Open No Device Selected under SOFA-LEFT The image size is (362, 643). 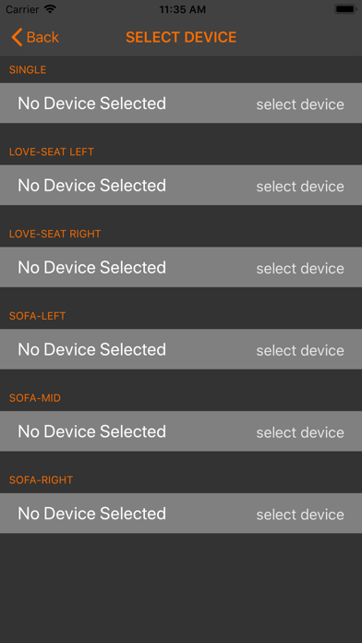(181, 349)
